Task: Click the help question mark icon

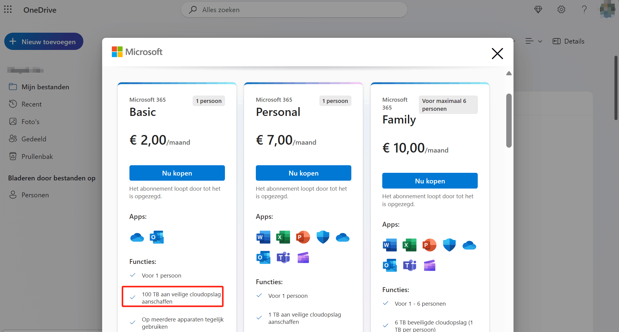Action: 584,9
